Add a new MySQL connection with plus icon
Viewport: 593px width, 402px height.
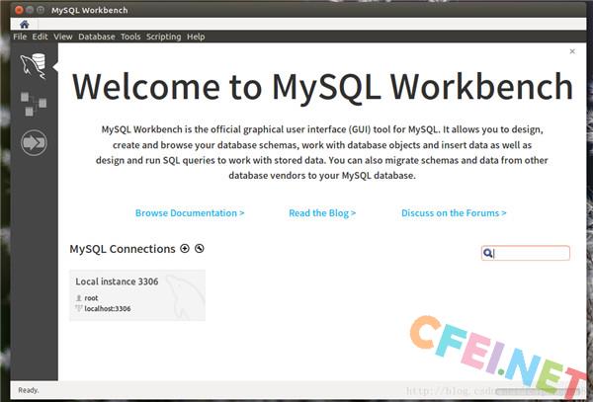tap(185, 248)
